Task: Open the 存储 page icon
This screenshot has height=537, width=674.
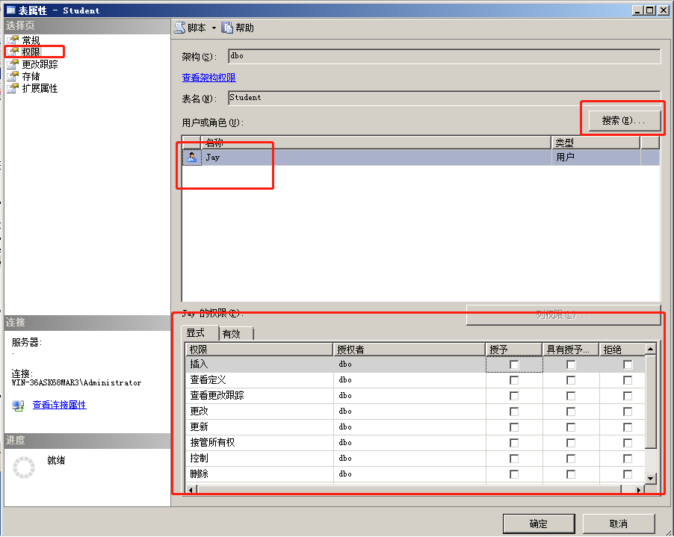Action: (13, 76)
